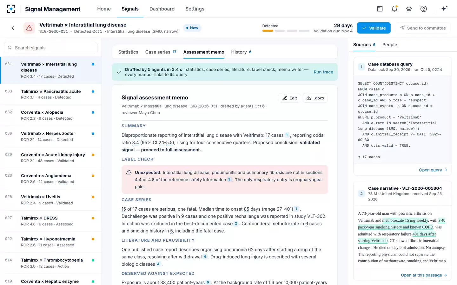Open the layout panel icon in header
The height and width of the screenshot is (285, 457).
click(380, 9)
